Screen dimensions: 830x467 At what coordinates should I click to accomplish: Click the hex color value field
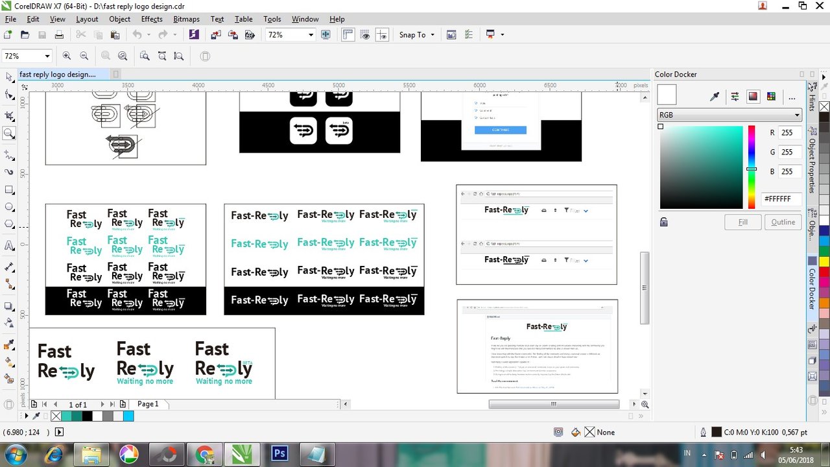[781, 199]
